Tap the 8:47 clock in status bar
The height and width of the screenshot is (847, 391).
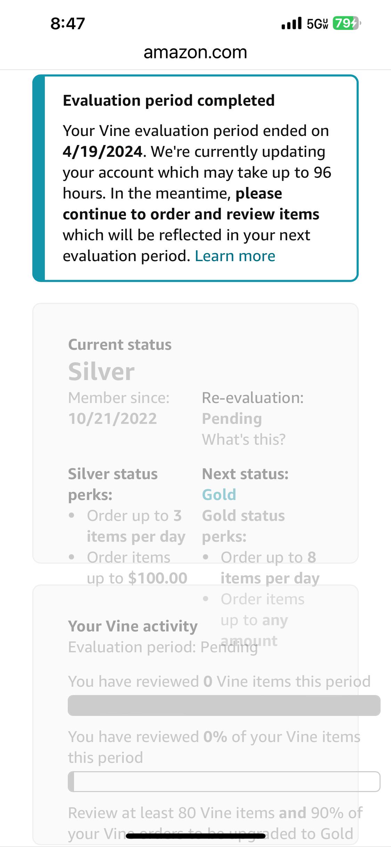coord(68,24)
